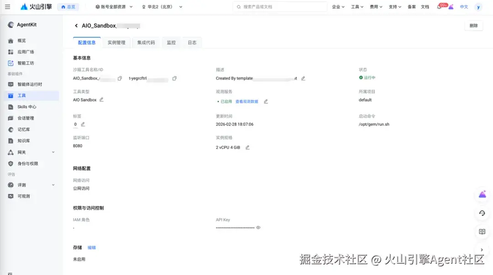Click the AgentKit product title
The width and height of the screenshot is (493, 275).
[x=27, y=25]
